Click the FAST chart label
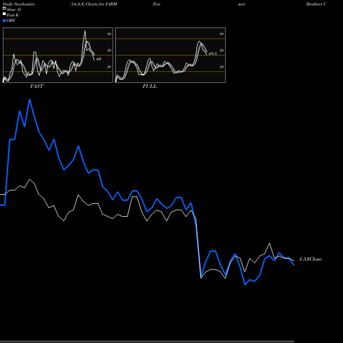Image resolution: width=343 pixels, height=343 pixels. click(36, 86)
